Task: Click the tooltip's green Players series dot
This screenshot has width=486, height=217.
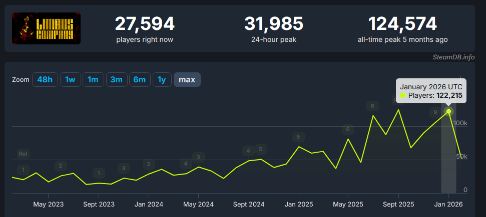Action: point(402,95)
